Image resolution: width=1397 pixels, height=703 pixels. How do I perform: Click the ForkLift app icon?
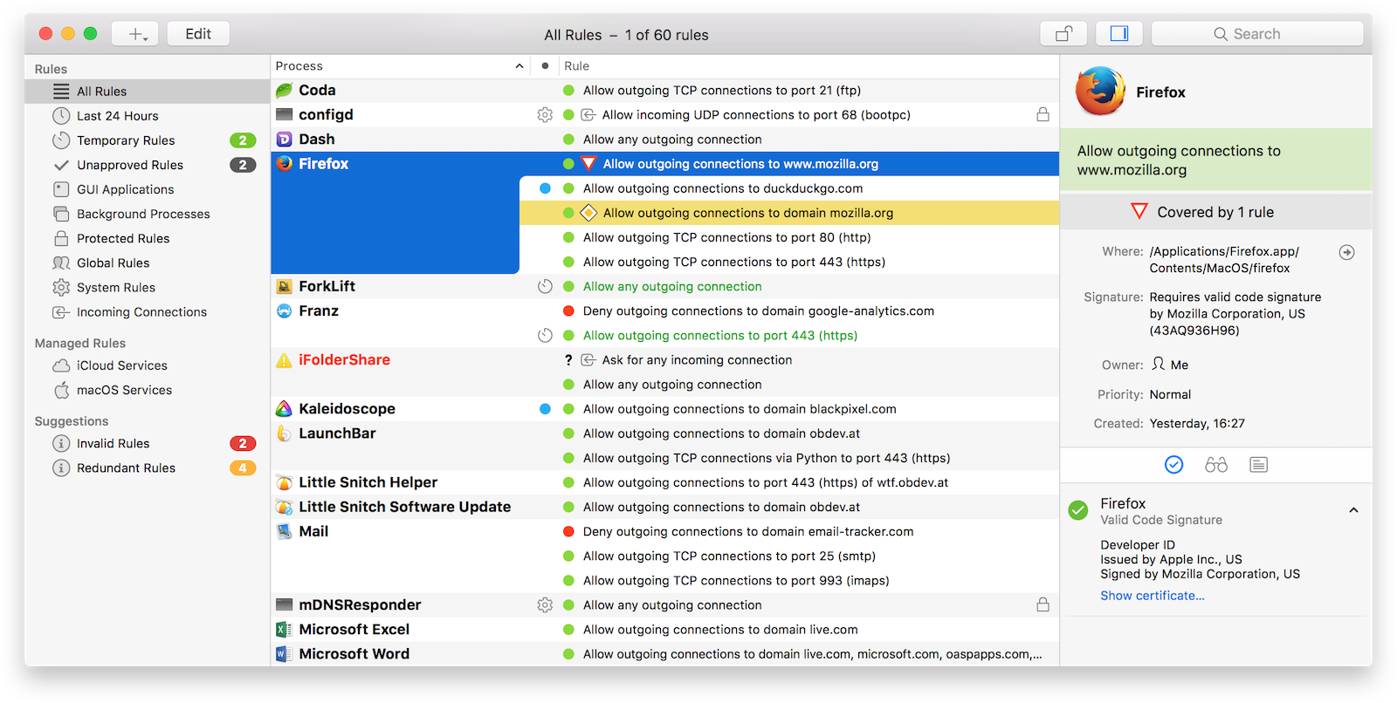click(284, 286)
